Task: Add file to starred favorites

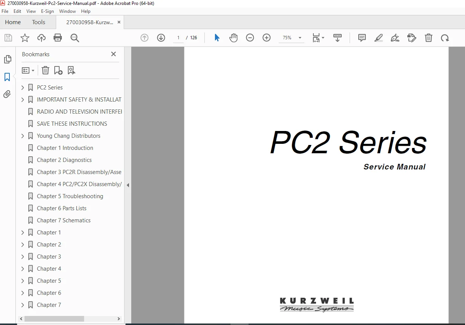Action: [x=25, y=38]
